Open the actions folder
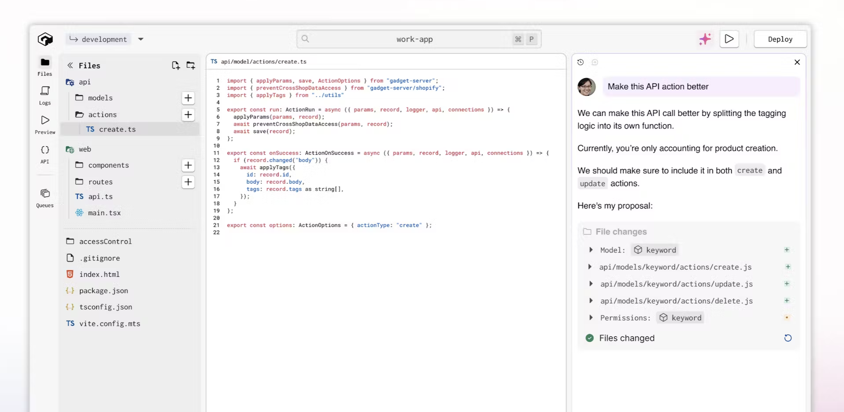Screen dimensions: 844x412 (96, 115)
